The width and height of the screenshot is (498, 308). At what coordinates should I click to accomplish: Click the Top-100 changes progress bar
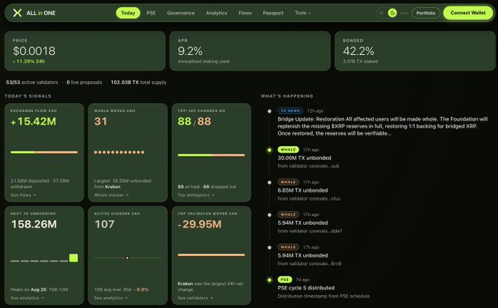click(x=211, y=155)
